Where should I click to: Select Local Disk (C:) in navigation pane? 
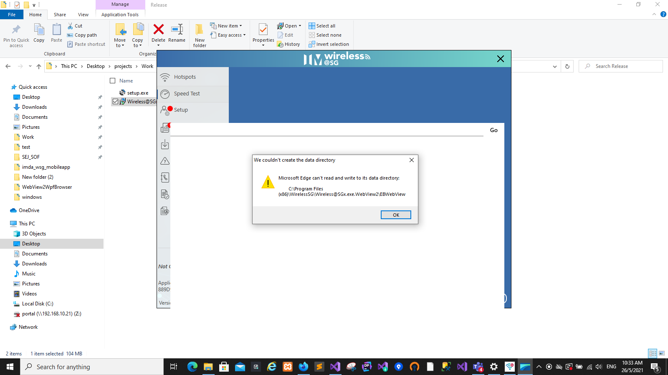click(38, 304)
